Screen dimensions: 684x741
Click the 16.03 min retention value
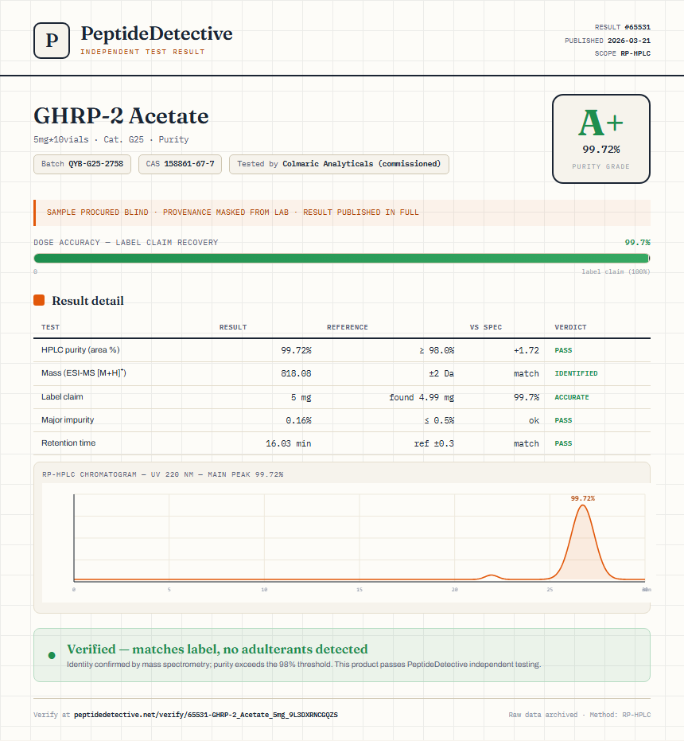[288, 443]
